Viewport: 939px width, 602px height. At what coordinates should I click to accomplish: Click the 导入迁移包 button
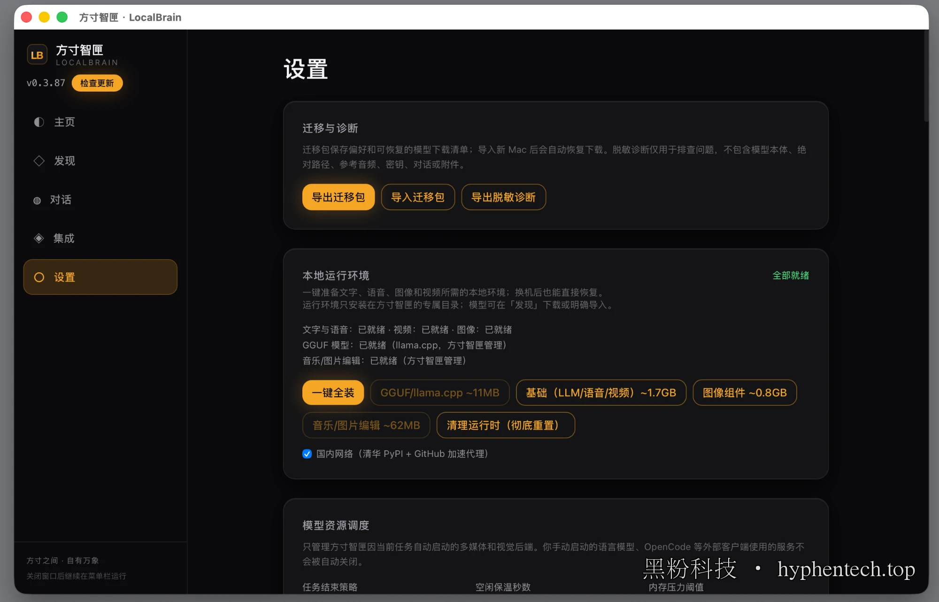[x=418, y=197]
